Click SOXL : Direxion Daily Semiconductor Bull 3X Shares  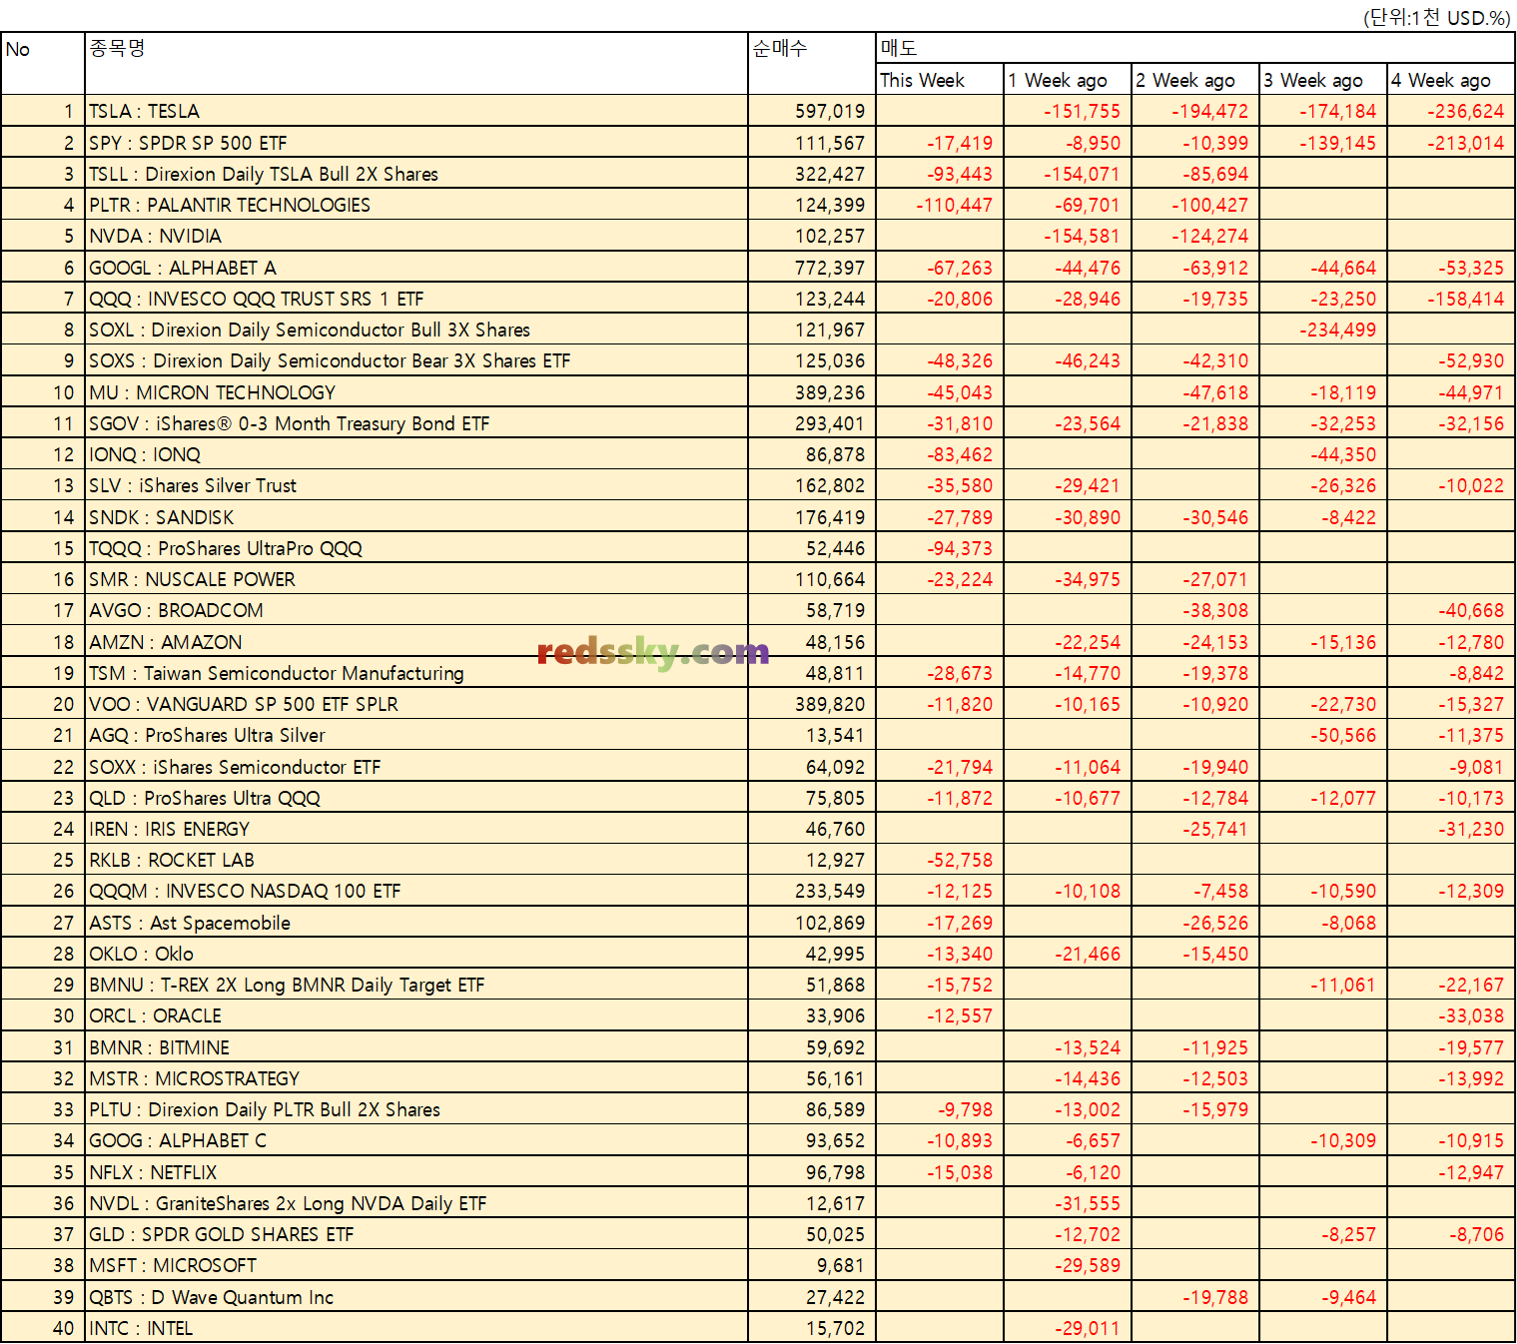tap(310, 330)
